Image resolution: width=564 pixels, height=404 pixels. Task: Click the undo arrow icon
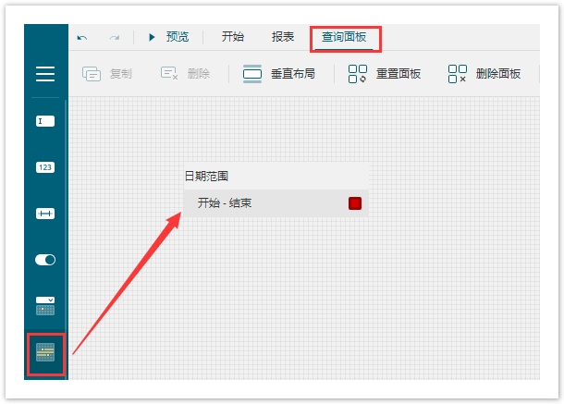82,37
